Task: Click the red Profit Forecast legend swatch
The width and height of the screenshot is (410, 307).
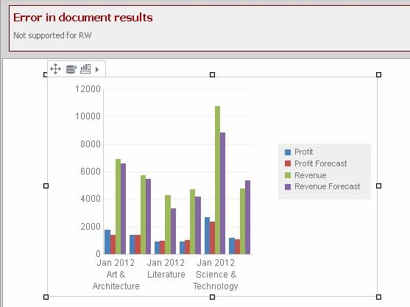Action: click(288, 163)
